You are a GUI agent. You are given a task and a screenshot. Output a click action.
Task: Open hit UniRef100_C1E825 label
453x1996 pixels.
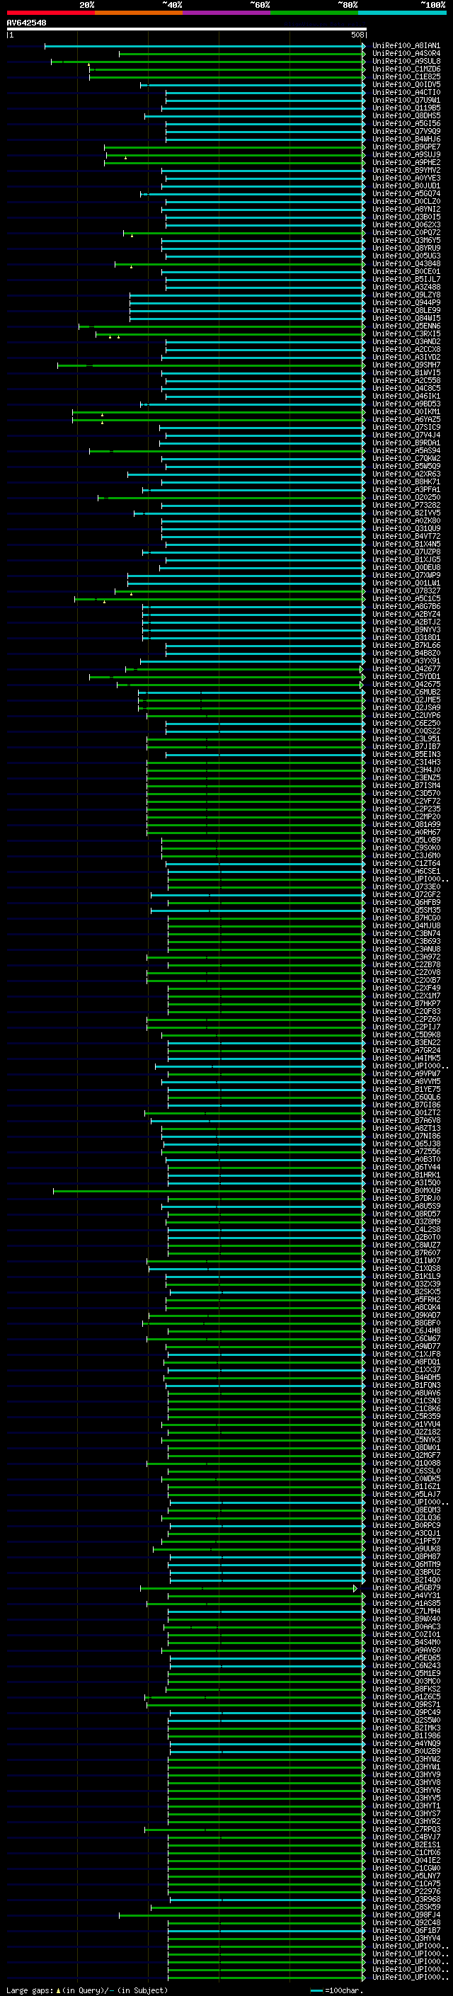(x=406, y=76)
